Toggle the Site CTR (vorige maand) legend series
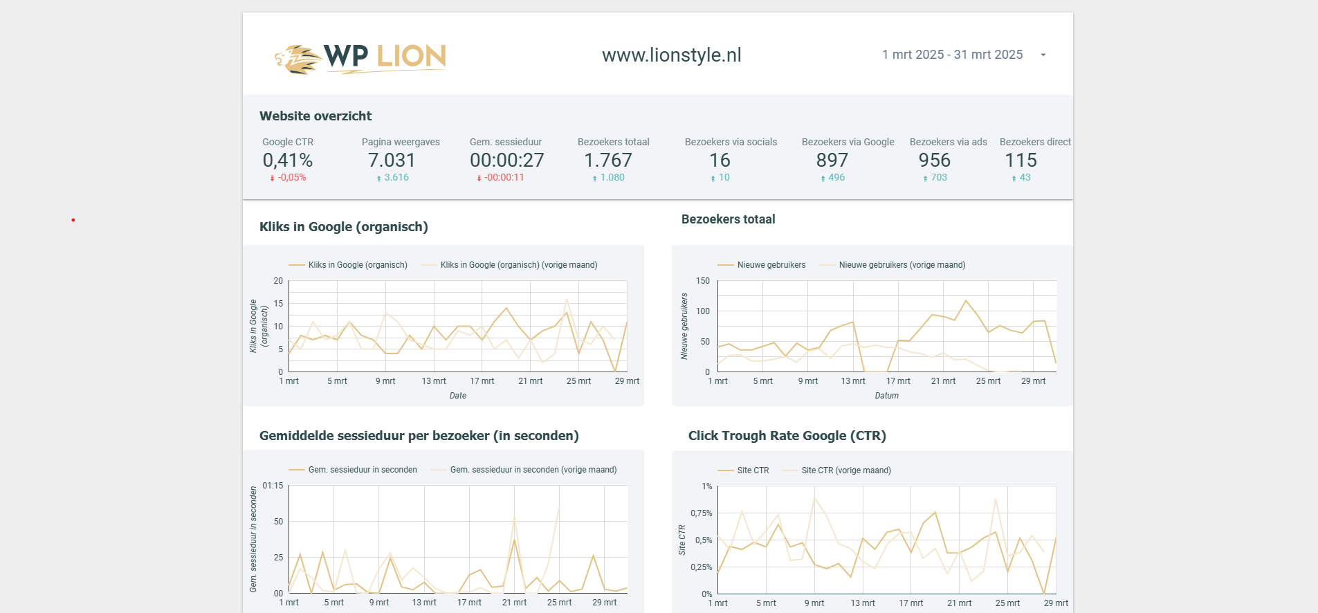 (845, 470)
